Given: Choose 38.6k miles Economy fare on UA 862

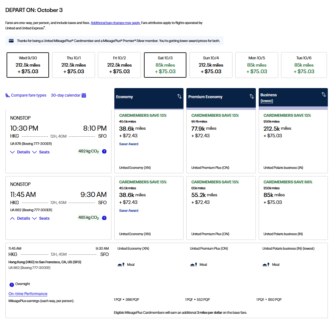Looking at the screenshot, I should click(x=149, y=208).
